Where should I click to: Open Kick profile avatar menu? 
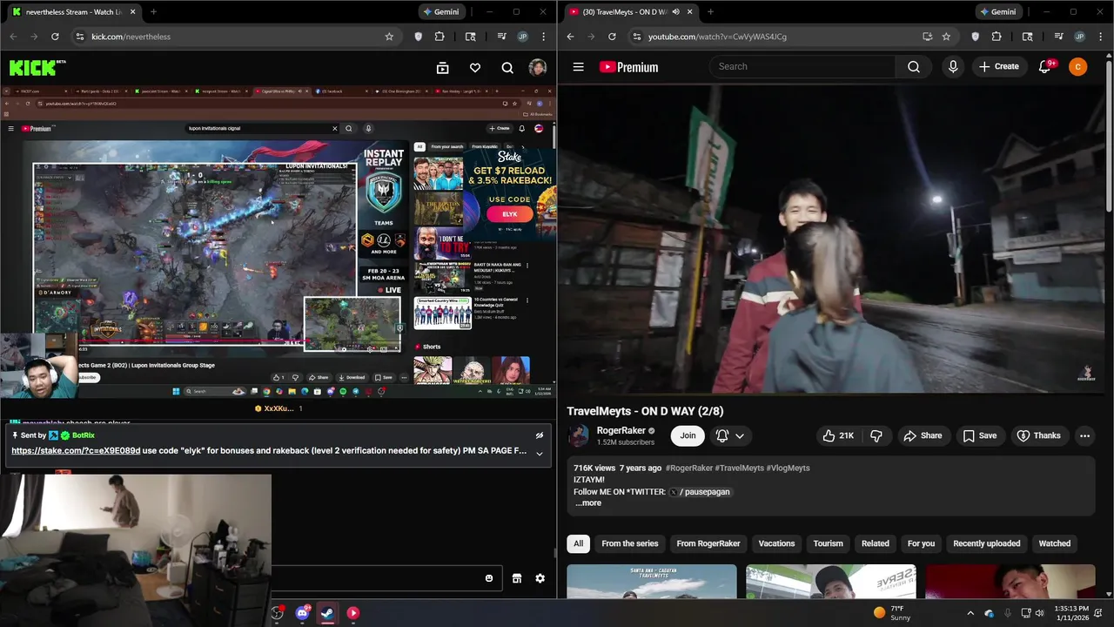pos(538,68)
